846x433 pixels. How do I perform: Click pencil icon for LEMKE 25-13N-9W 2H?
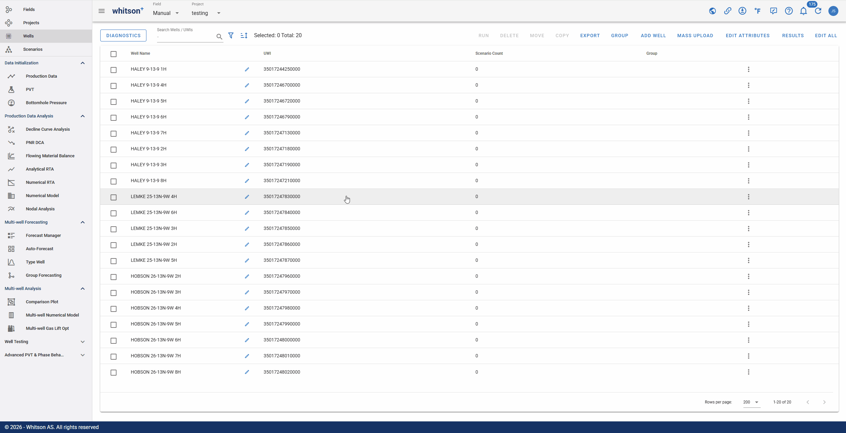[247, 245]
